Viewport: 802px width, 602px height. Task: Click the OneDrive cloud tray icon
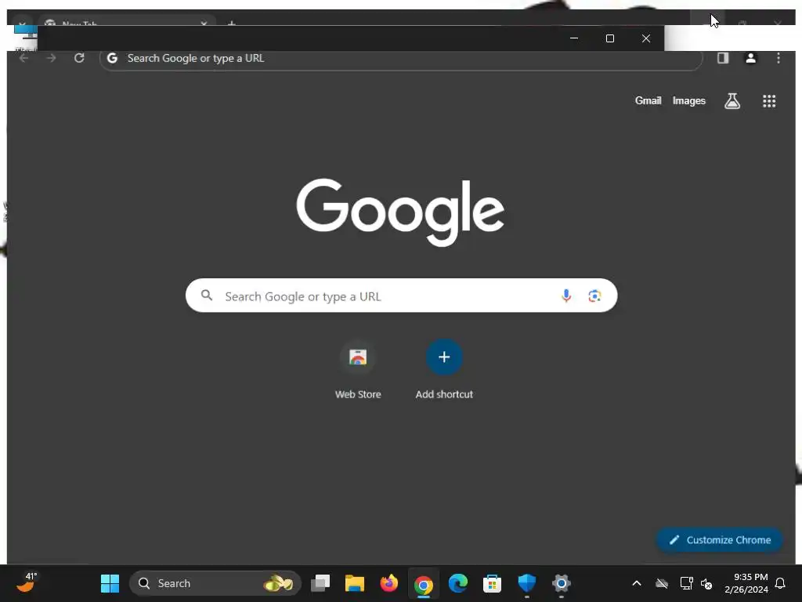(662, 583)
